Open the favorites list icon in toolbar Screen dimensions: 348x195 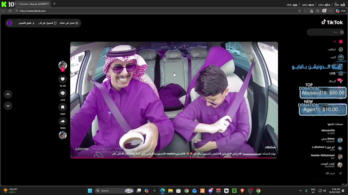[318, 11]
